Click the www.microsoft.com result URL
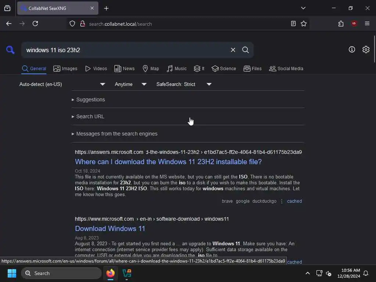The image size is (376, 282). tap(152, 219)
